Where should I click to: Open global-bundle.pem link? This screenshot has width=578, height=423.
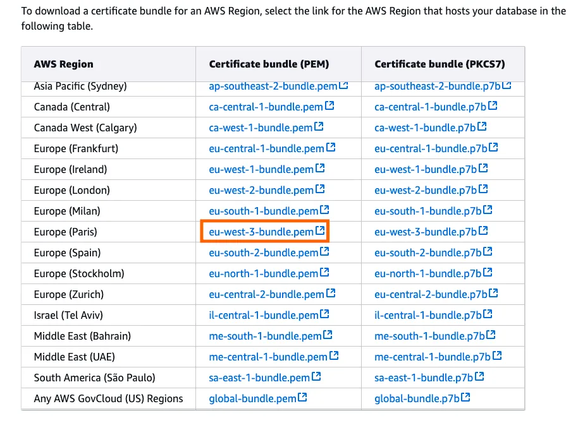point(257,399)
